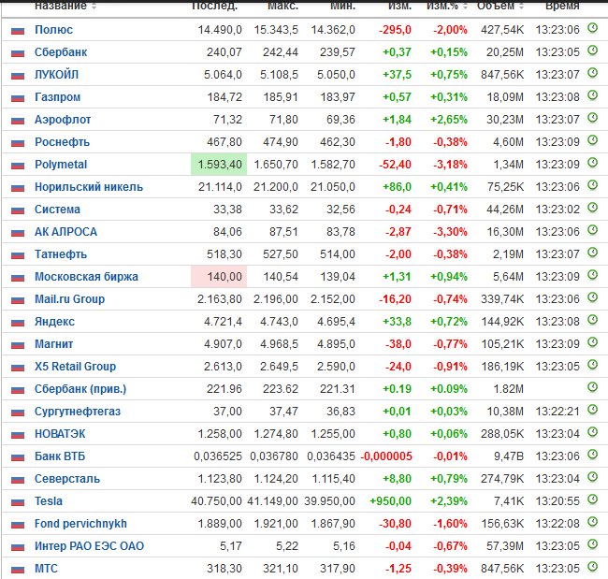Sort by the Объём column arrows

pyautogui.click(x=521, y=6)
